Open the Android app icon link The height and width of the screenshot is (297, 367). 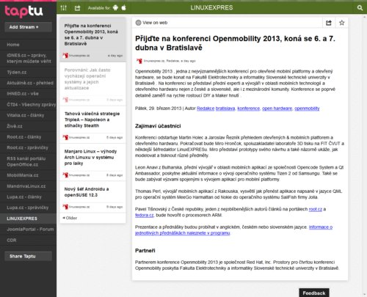pyautogui.click(x=115, y=8)
